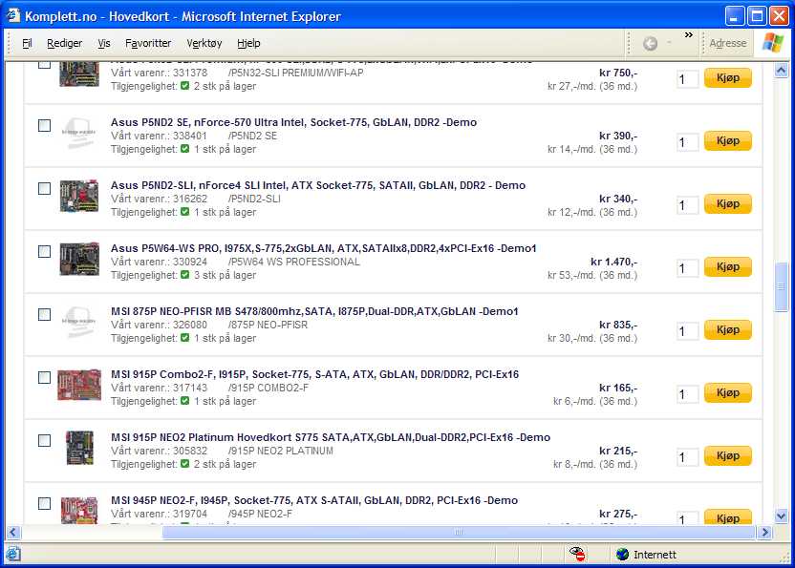Click green availability icon for MSI 875P NEO-PFISR
The width and height of the screenshot is (795, 568).
coord(185,337)
